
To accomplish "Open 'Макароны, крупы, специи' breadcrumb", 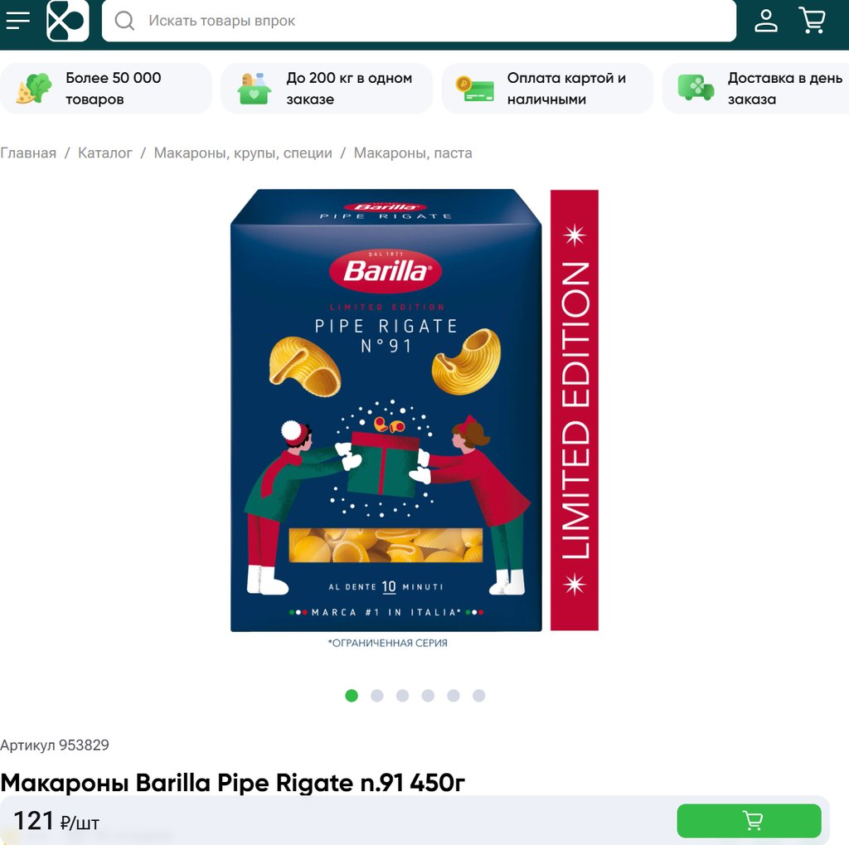I will click(x=243, y=153).
